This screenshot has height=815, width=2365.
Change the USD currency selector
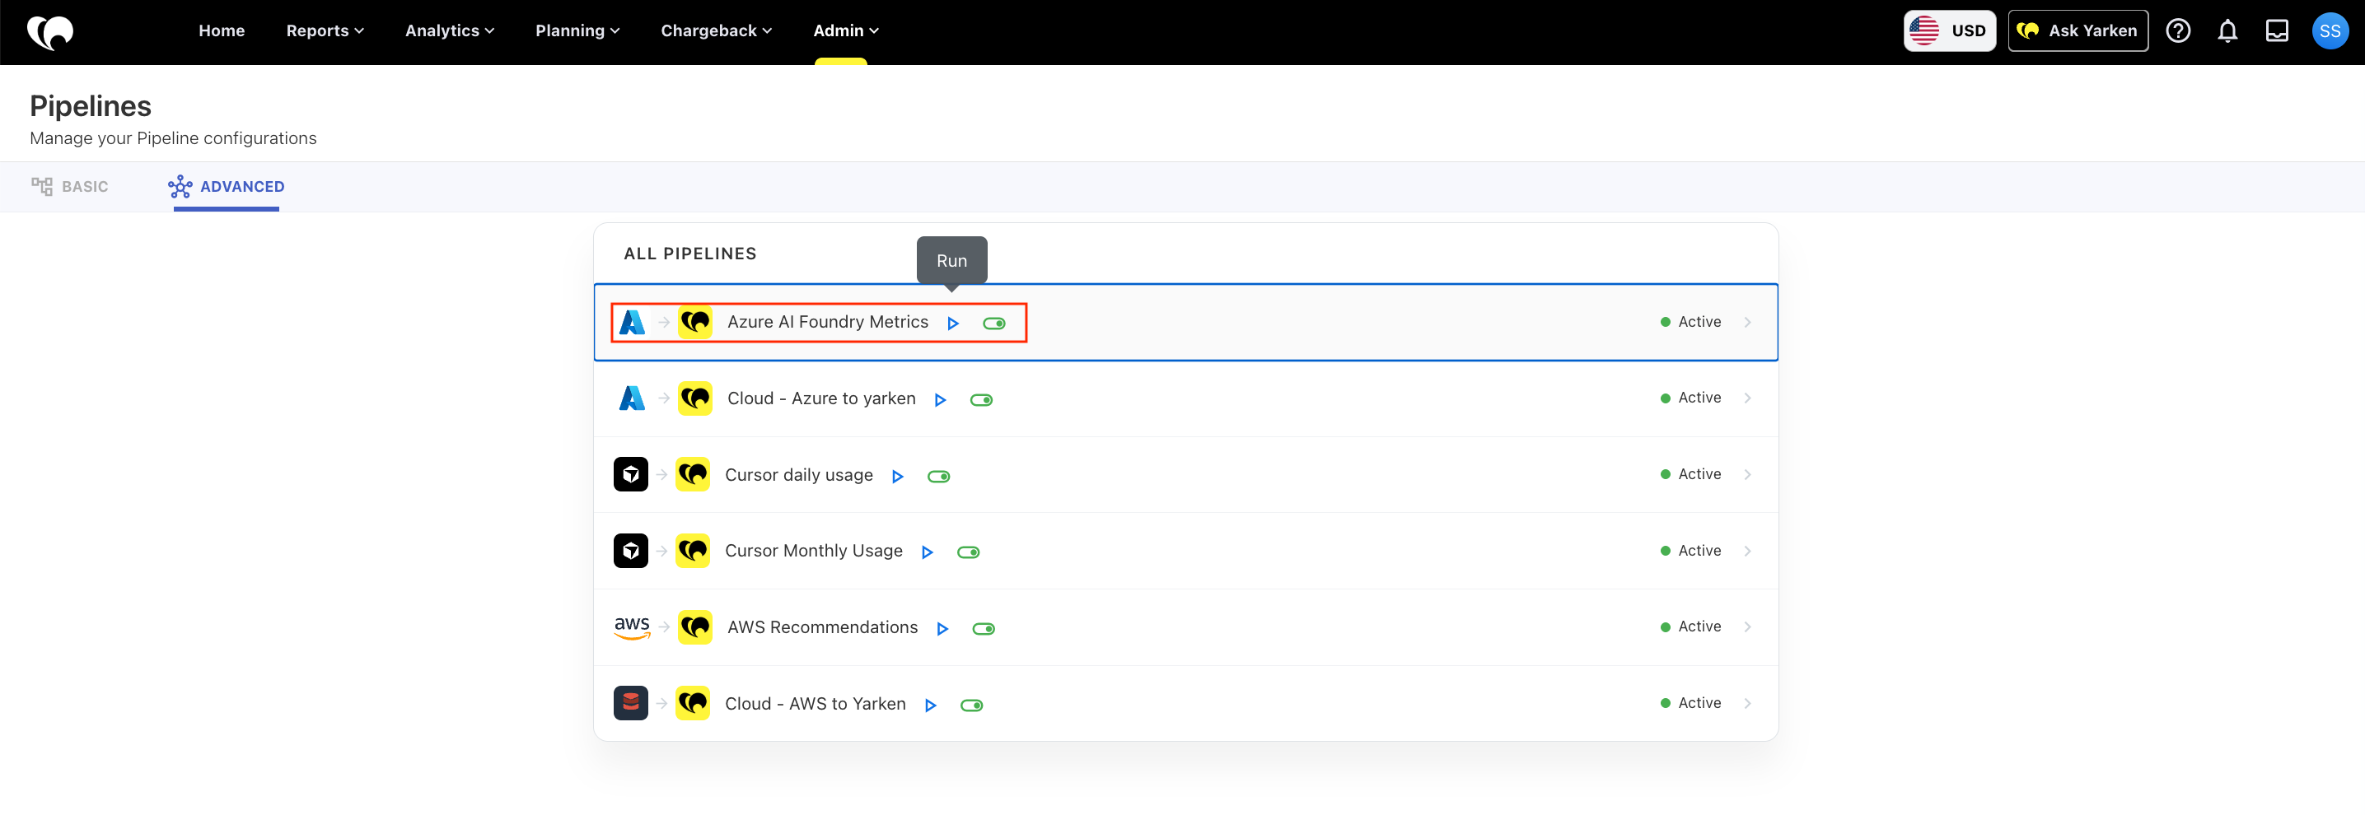(1949, 31)
